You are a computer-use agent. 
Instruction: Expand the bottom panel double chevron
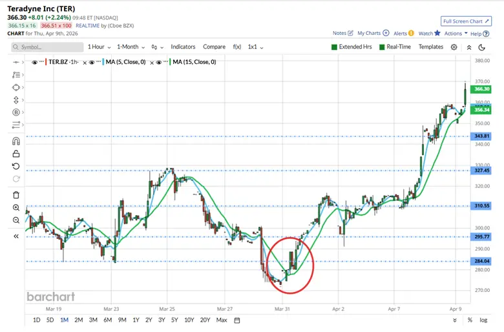[x=454, y=320]
